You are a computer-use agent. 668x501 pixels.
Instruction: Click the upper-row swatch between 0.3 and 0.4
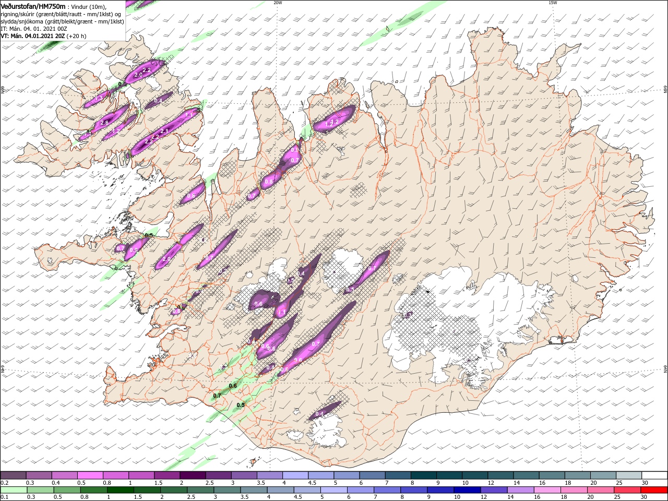click(39, 475)
